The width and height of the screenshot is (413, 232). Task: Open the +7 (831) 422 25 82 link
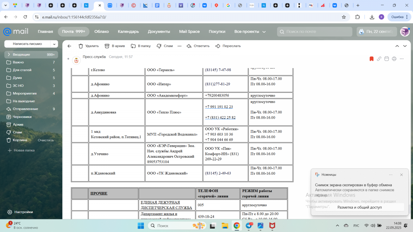point(220,118)
